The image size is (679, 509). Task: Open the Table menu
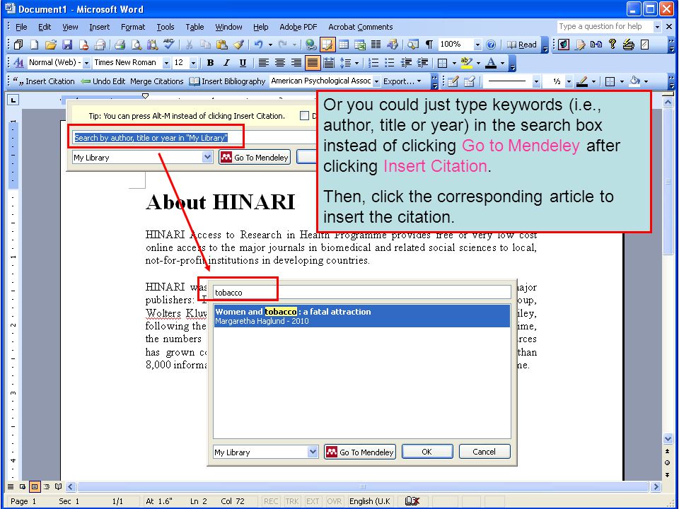tap(195, 27)
